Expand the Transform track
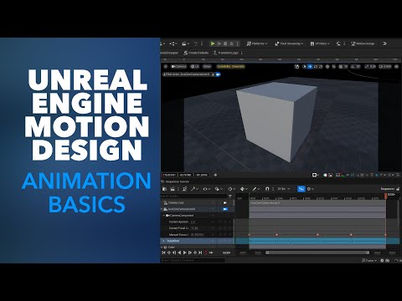The height and width of the screenshot is (301, 402). pos(164,241)
